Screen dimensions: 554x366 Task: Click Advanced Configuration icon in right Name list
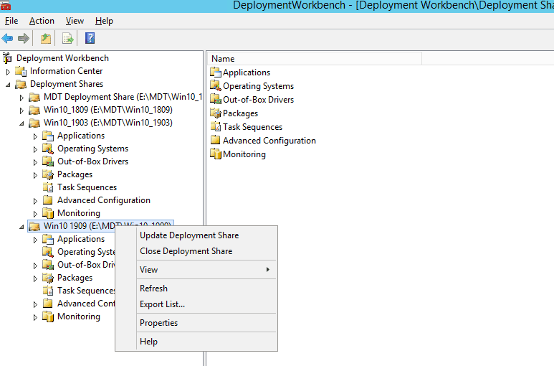pyautogui.click(x=216, y=141)
